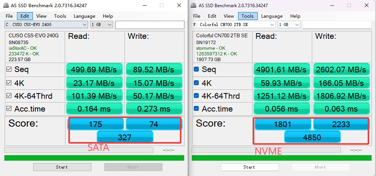
Task: Click the green progress bar in the CUSO window
Action: [94, 158]
